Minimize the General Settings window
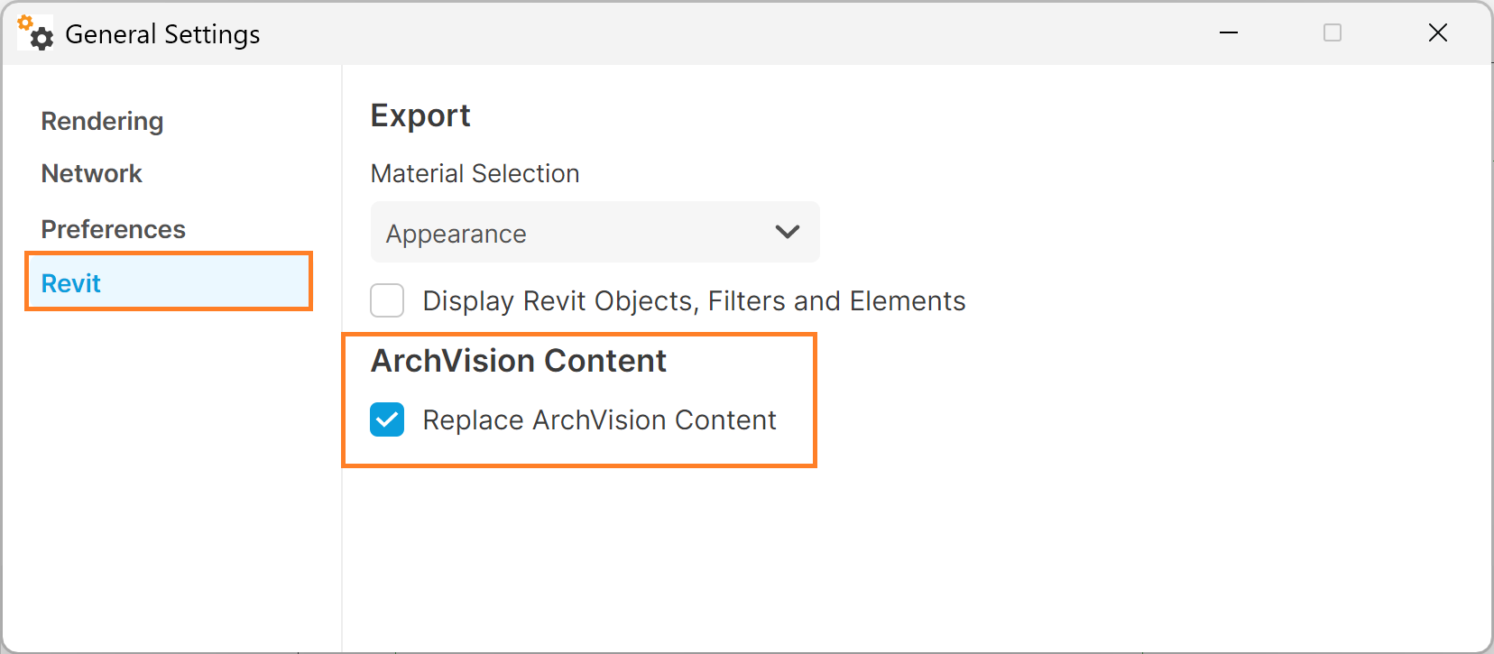1494x654 pixels. point(1229,33)
